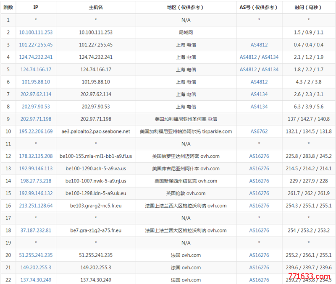This screenshot has height=284, width=336.
Task: Click AS4812 link in hop 3 row
Action: (259, 45)
